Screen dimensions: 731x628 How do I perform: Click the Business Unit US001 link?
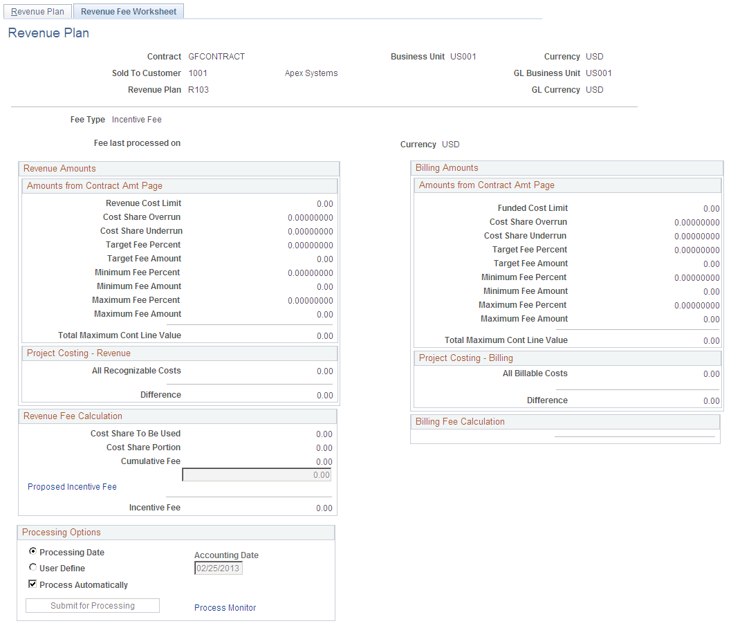click(463, 56)
